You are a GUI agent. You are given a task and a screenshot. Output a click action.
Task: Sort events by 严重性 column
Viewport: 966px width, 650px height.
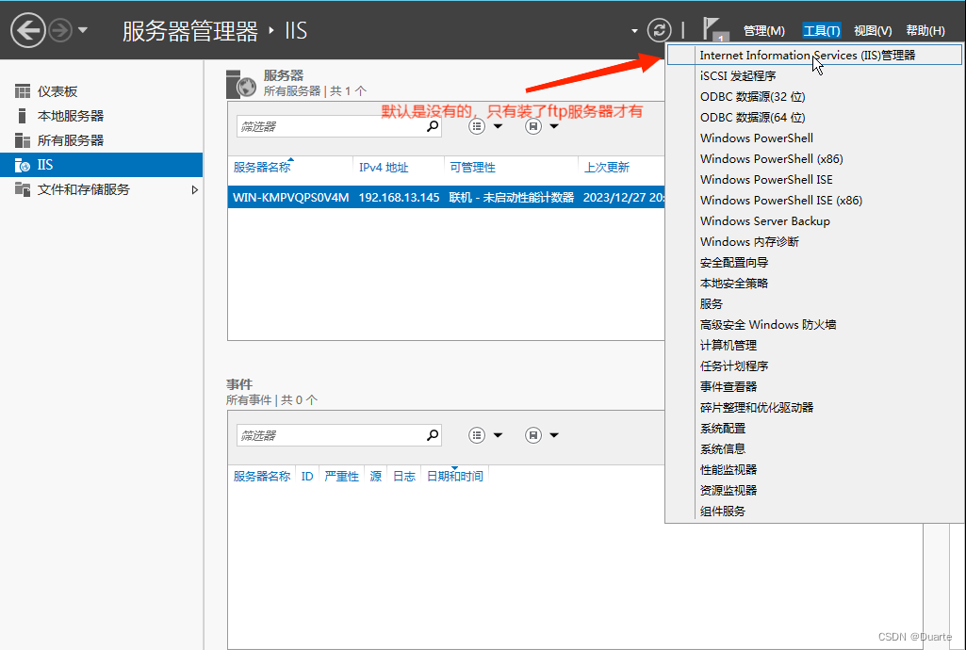(x=341, y=477)
